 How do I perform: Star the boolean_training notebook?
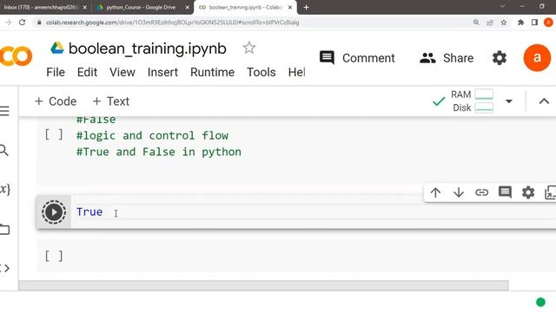249,48
